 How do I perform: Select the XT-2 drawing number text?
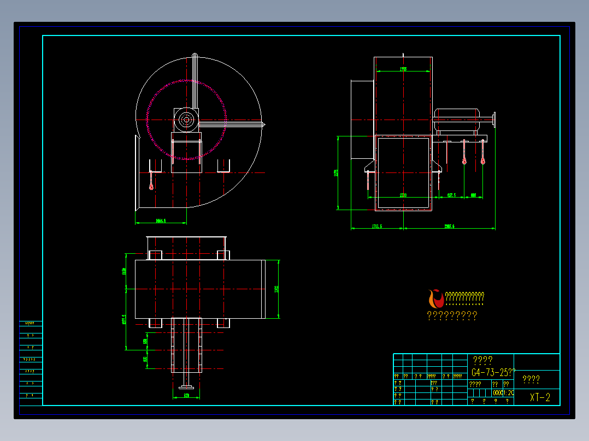[540, 397]
